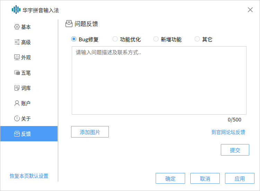The height and width of the screenshot is (191, 260).
Task: Click the info icon next to 关于
Action: click(17, 118)
